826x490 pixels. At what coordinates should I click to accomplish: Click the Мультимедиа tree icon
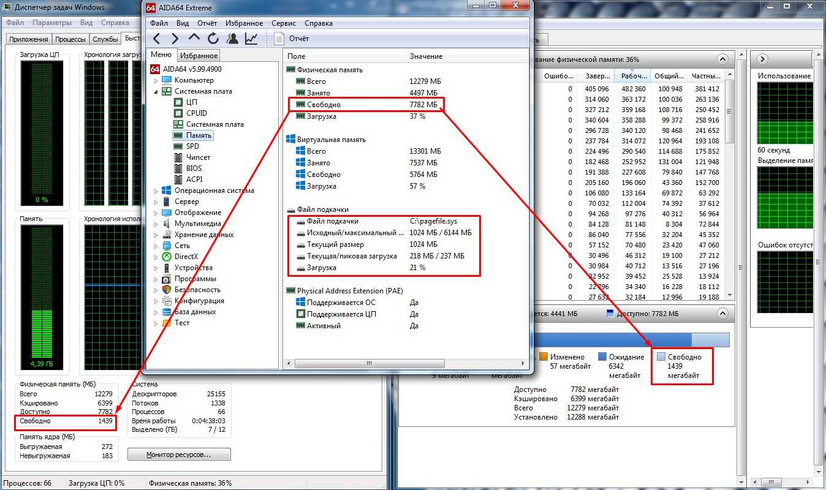(167, 224)
